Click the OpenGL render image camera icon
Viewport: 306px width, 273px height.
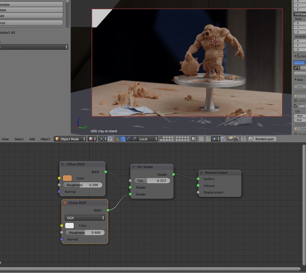[x=230, y=139]
